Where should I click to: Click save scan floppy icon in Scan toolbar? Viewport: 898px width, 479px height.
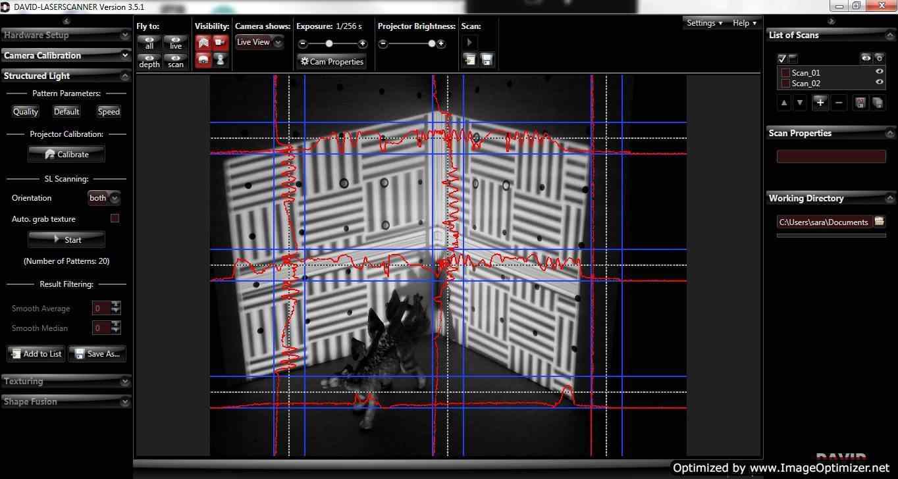click(x=487, y=61)
